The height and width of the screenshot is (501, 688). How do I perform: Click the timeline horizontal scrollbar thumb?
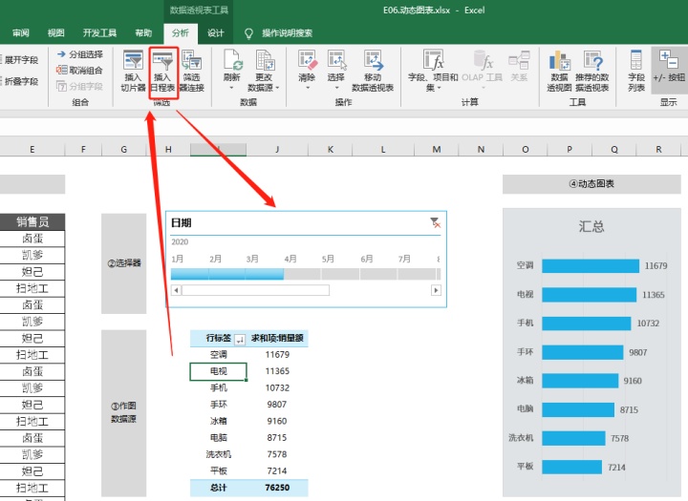point(256,290)
